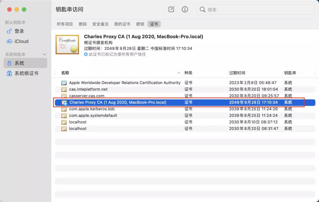Select the cas.inteplatform.net row

click(185, 89)
